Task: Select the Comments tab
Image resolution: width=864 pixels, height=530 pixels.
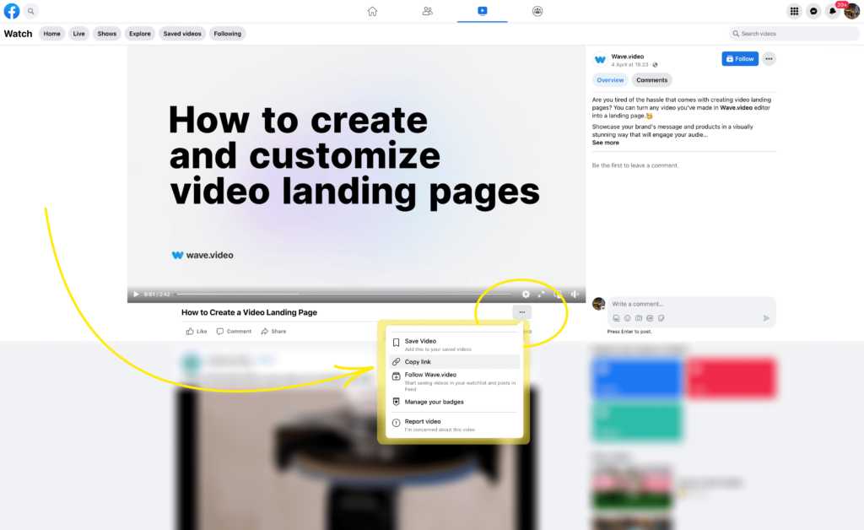Action: click(652, 80)
